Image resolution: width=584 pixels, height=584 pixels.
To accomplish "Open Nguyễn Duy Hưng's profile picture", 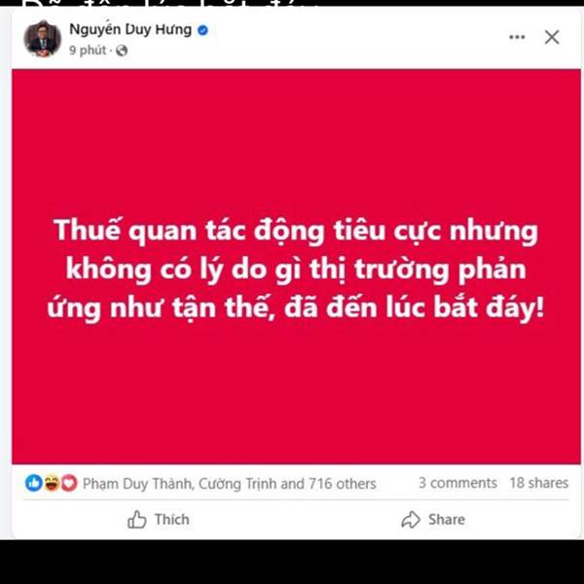I will pos(43,38).
